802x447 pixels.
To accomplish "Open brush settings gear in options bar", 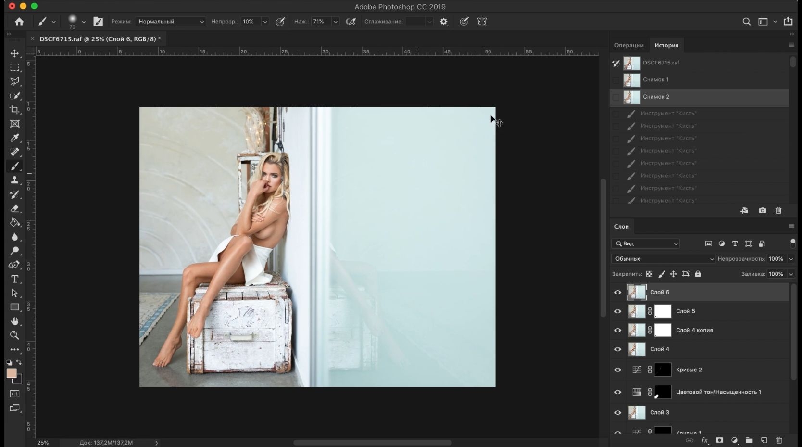I will (x=444, y=22).
